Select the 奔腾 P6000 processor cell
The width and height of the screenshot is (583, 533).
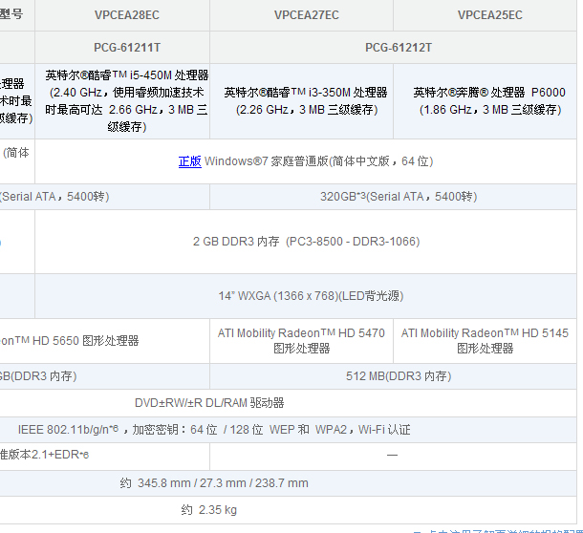click(486, 101)
